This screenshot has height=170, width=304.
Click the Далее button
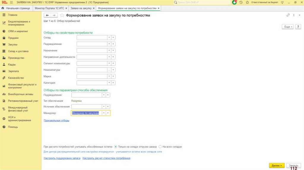pos(277,166)
